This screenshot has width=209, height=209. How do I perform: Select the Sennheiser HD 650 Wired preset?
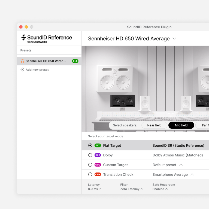tap(46, 61)
